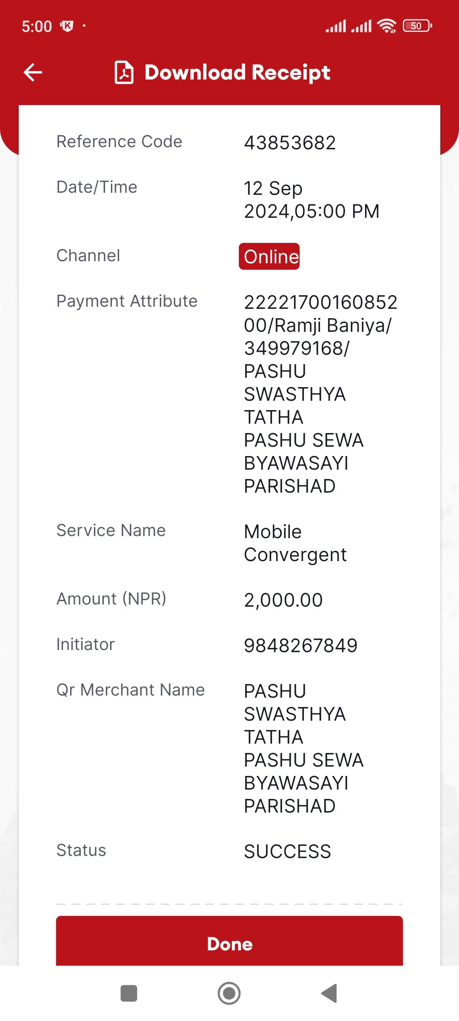This screenshot has width=459, height=1021.
Task: Tap the Download Receipt title
Action: click(237, 72)
